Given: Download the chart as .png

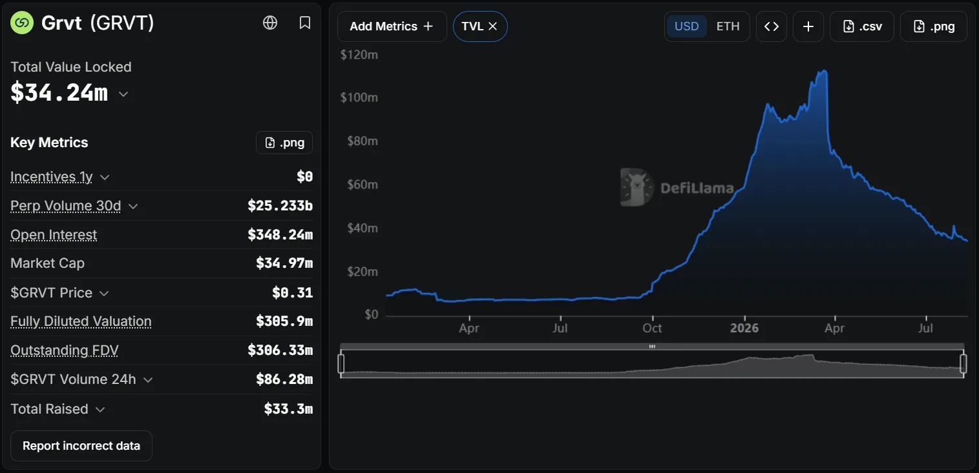Looking at the screenshot, I should coord(934,26).
